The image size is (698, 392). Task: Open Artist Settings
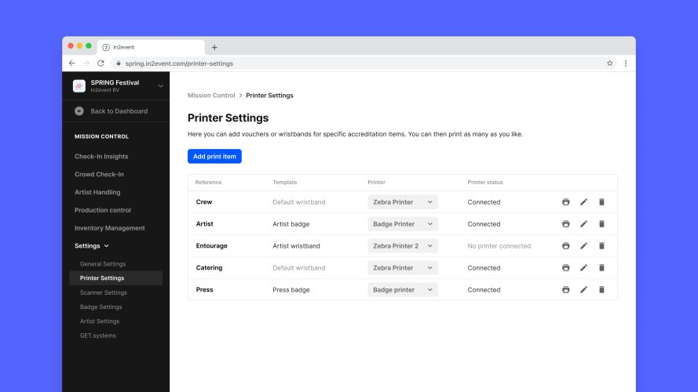coord(100,321)
